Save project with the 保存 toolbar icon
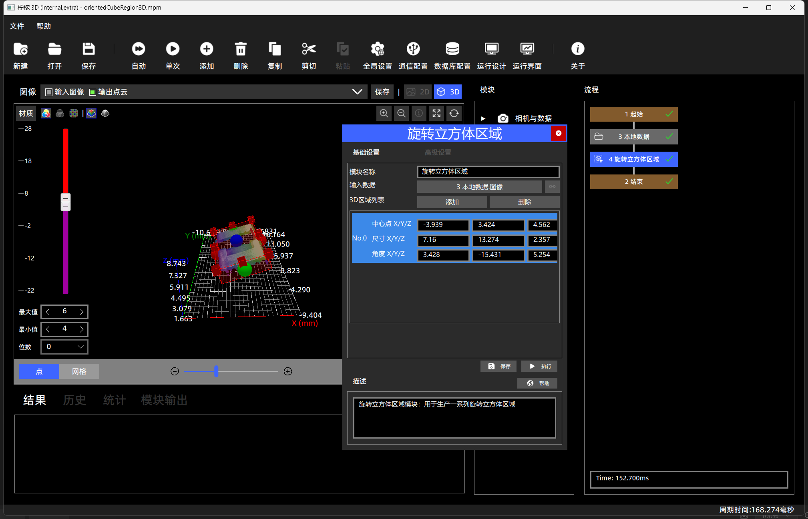Screen dimensions: 808x519 [88, 49]
